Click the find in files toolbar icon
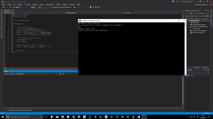The image size is (213, 119). tap(74, 7)
